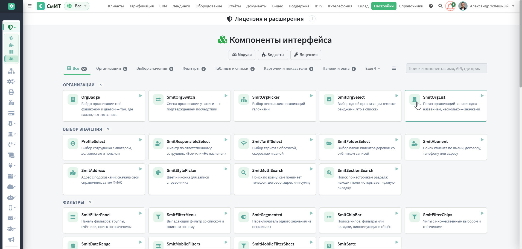
Task: Collapse the shield section in sidebar
Action: point(11,27)
